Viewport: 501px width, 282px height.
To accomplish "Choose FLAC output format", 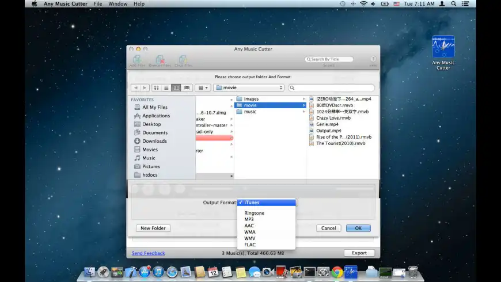I will pos(267,245).
